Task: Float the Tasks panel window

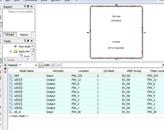Action: click(28, 41)
